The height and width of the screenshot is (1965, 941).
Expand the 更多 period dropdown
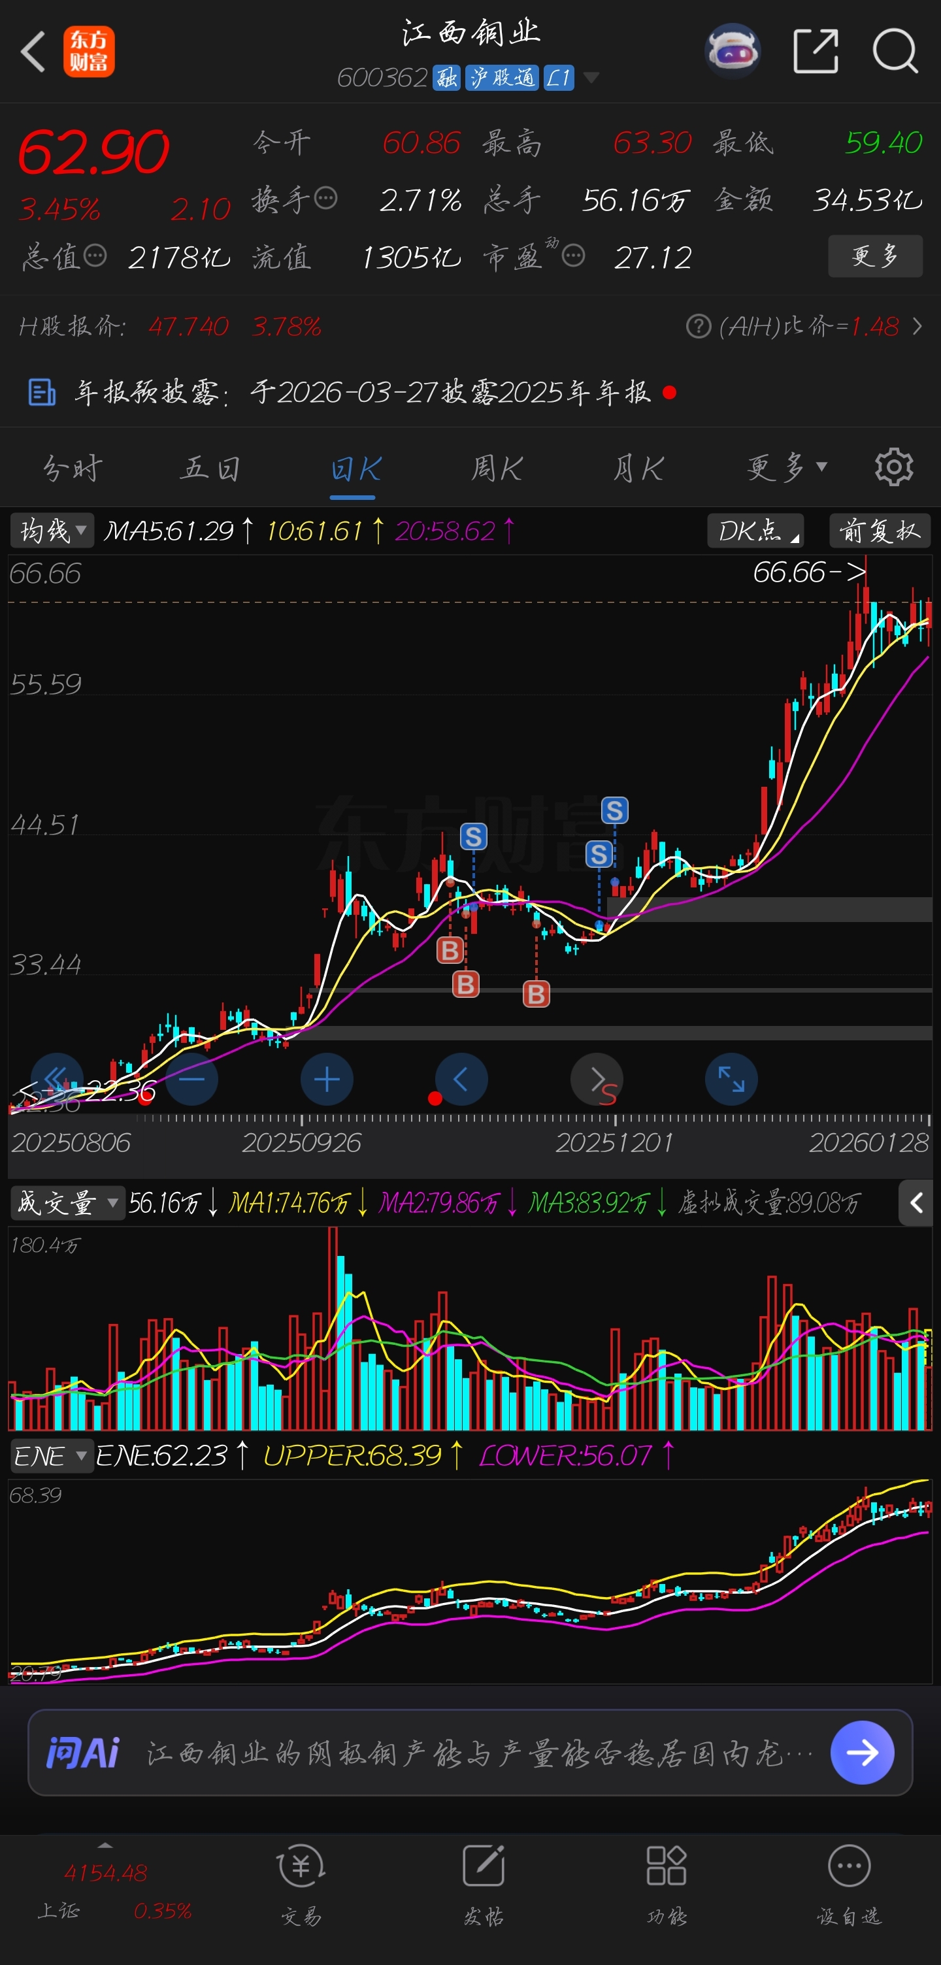[786, 468]
